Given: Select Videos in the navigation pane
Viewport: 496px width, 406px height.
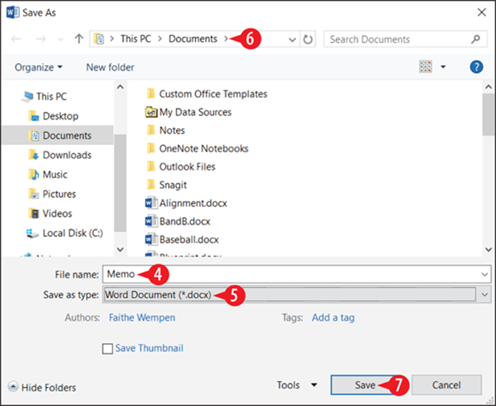Looking at the screenshot, I should [51, 214].
